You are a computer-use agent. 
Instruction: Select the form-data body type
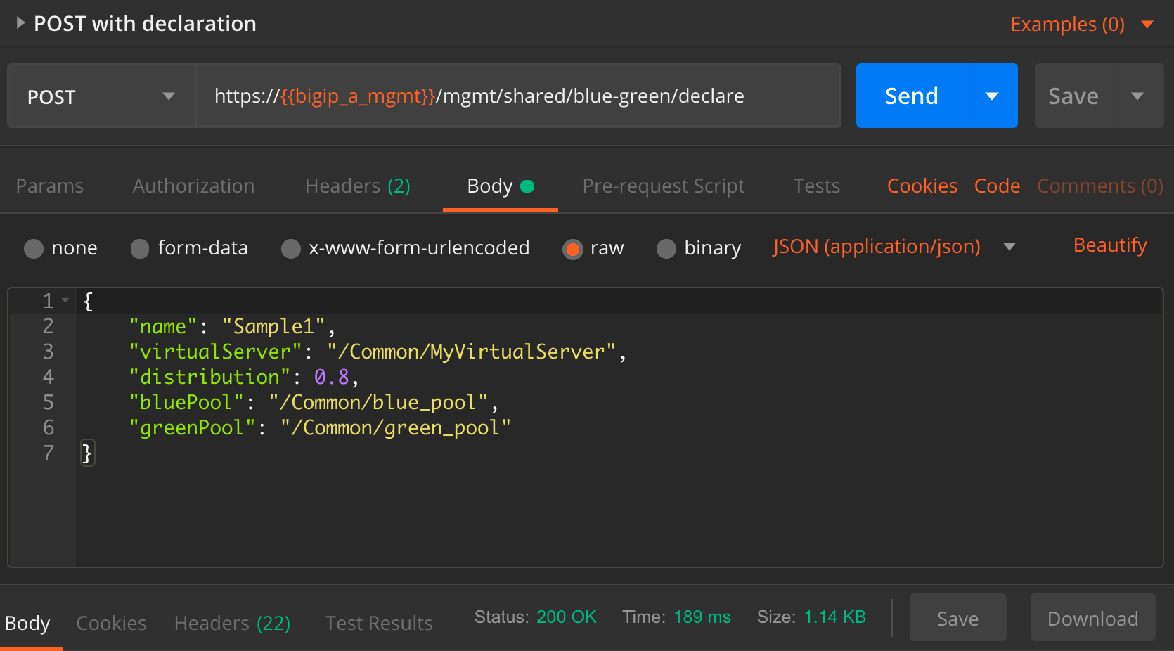click(140, 248)
